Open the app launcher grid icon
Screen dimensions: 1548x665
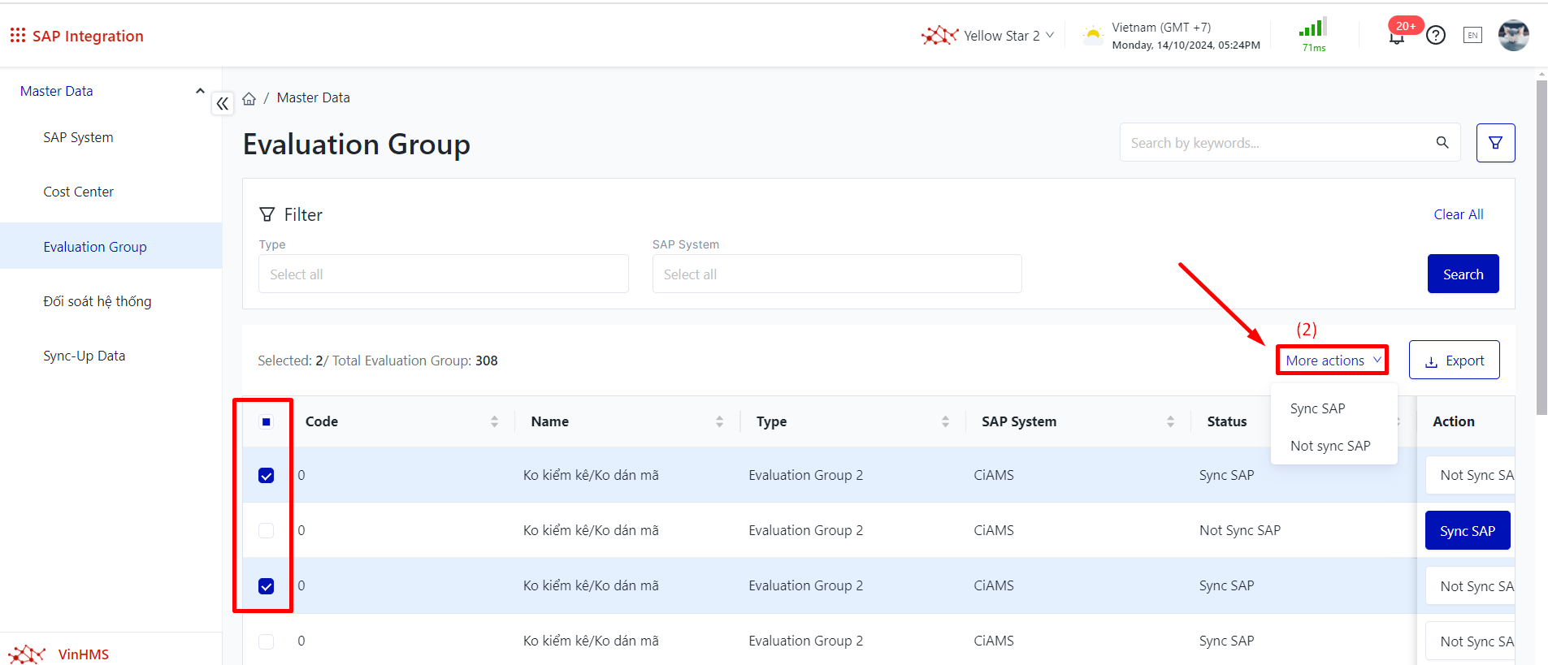[17, 35]
